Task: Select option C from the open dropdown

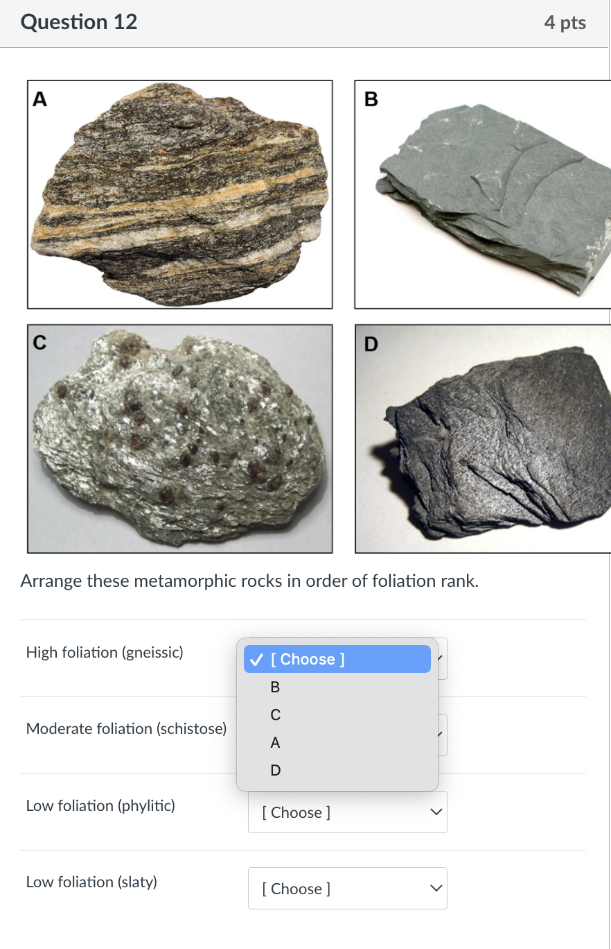Action: [274, 715]
